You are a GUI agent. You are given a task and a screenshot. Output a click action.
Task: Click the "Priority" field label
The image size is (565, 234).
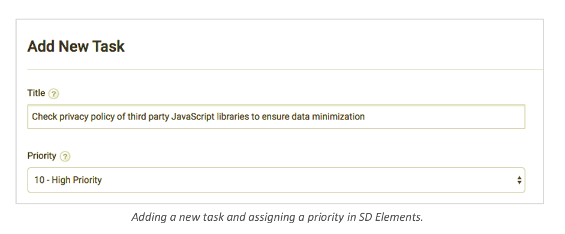pyautogui.click(x=42, y=156)
